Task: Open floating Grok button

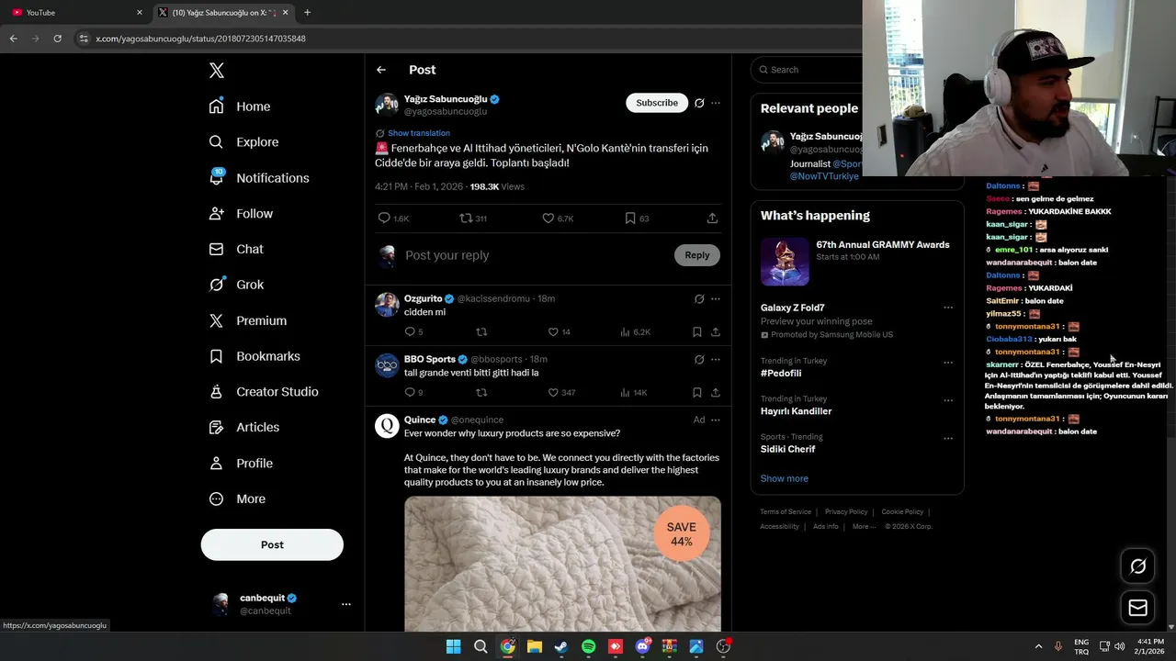Action: point(1137,566)
